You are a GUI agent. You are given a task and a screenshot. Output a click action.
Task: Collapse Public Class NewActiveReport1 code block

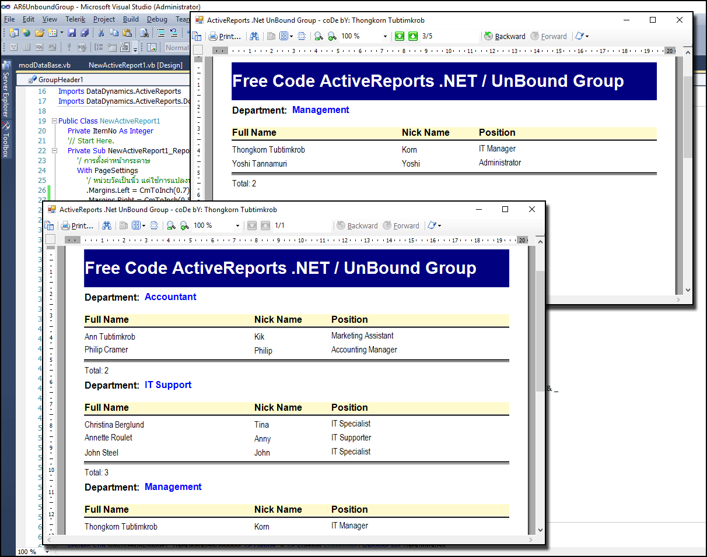click(x=54, y=121)
